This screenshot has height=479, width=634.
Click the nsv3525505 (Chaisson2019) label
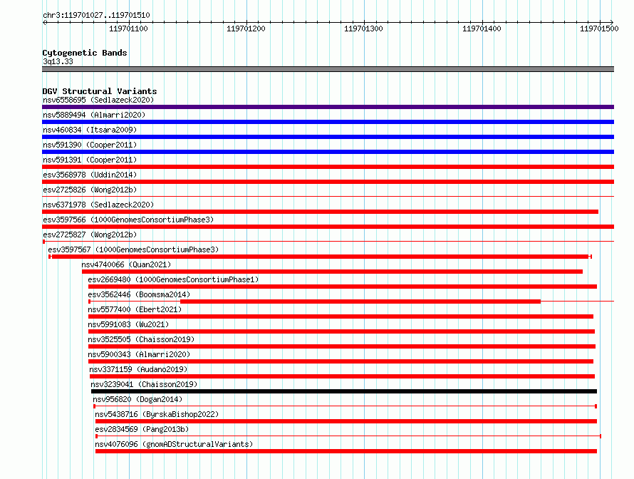click(x=141, y=339)
